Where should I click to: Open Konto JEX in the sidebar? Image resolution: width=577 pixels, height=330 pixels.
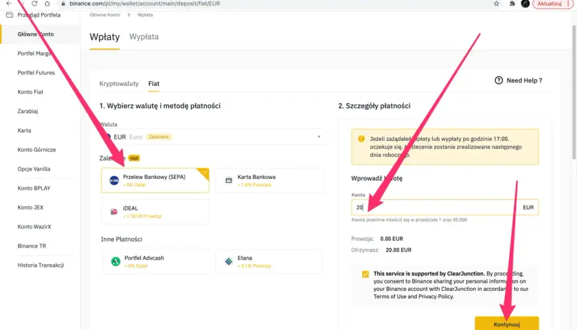[x=30, y=208]
